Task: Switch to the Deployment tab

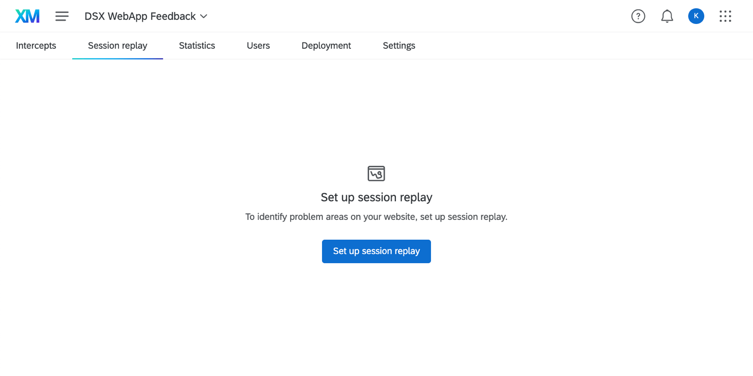Action: [x=326, y=46]
